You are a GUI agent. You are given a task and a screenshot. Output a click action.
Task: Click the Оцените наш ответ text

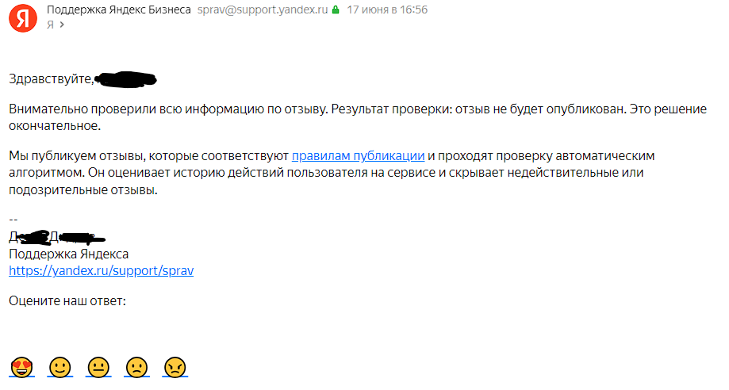tap(67, 301)
